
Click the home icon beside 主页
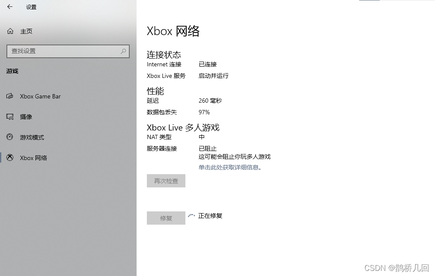point(10,31)
